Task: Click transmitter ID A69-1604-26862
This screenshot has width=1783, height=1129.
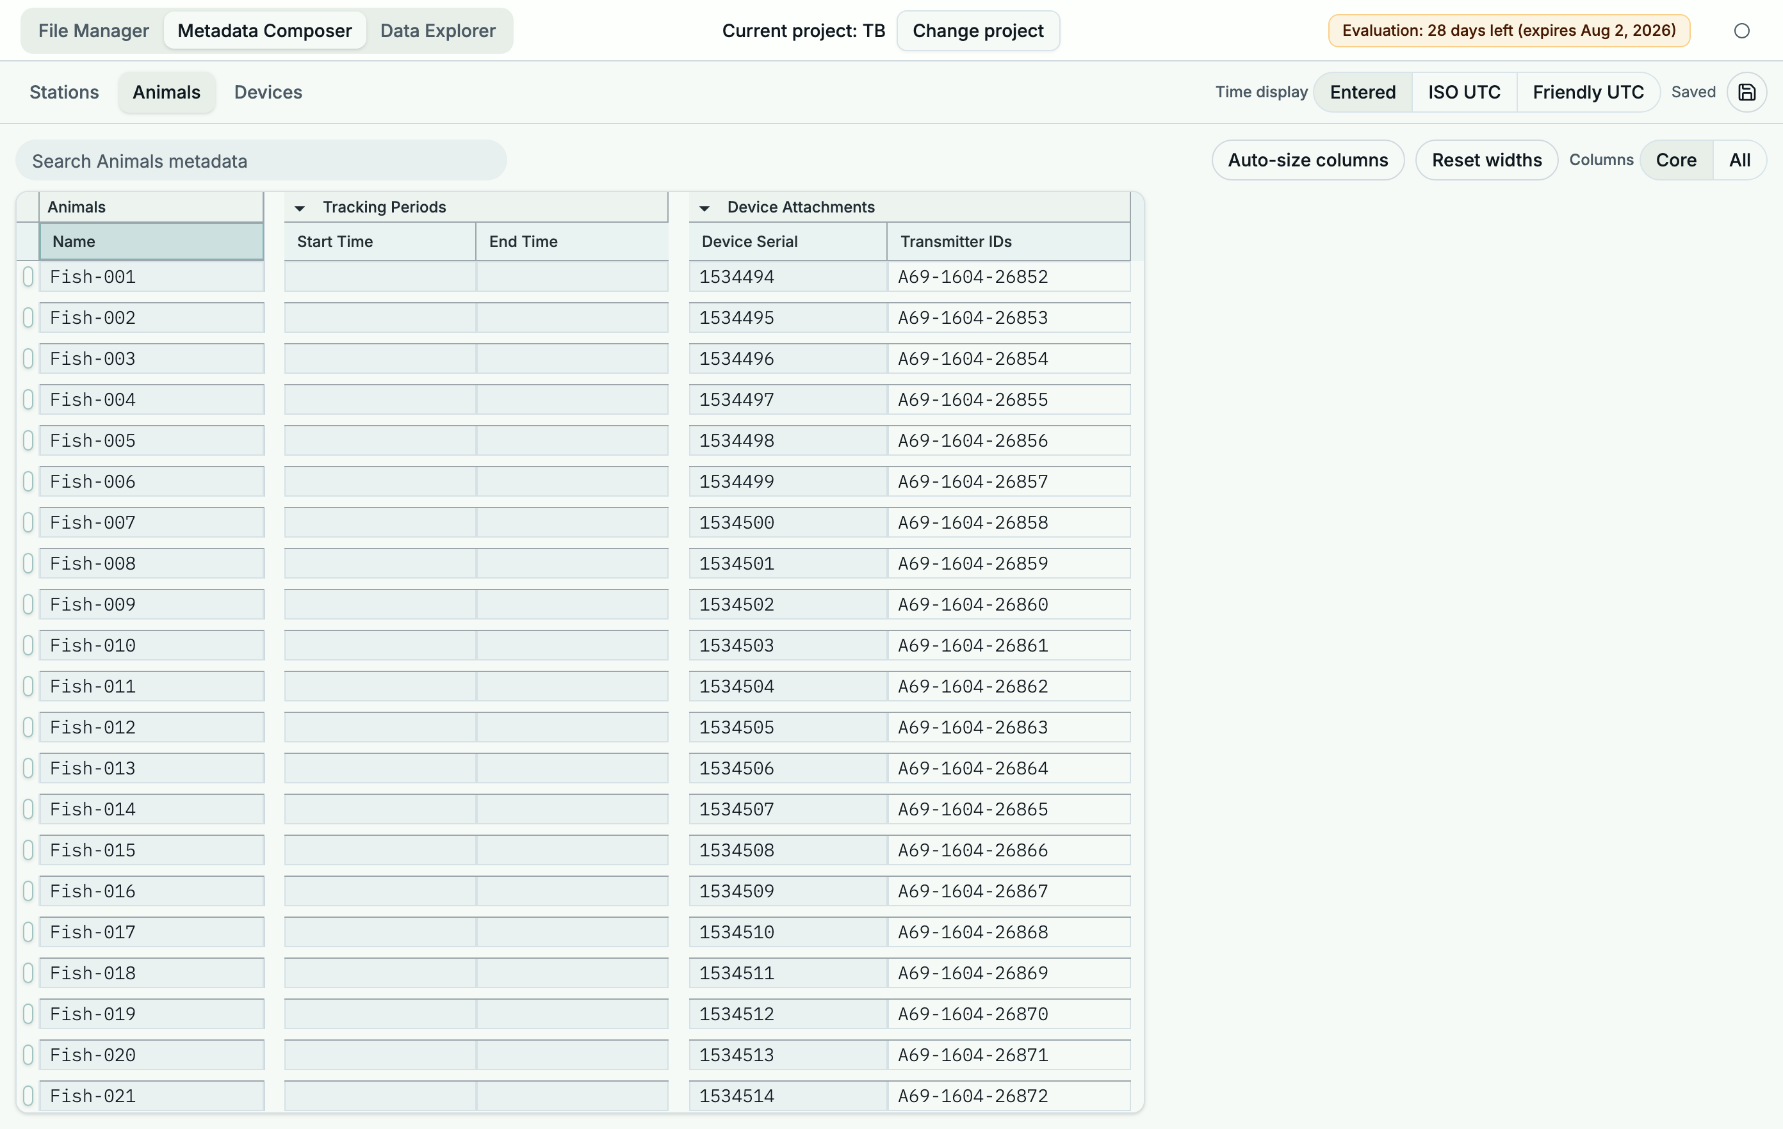Action: coord(1009,687)
